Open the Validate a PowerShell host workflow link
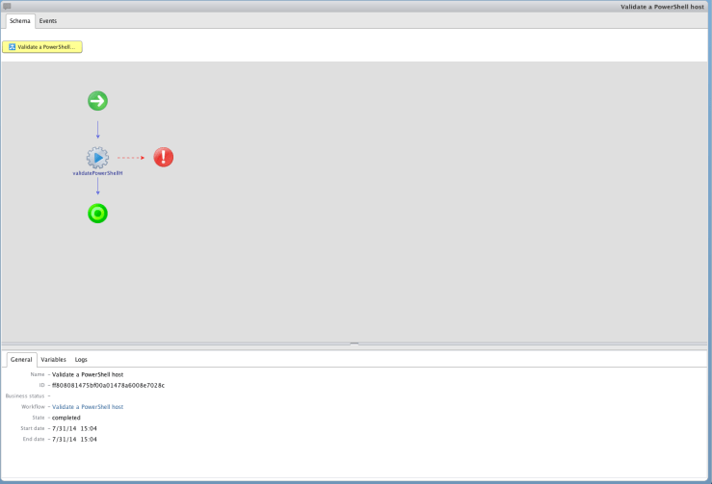This screenshot has height=484, width=712. click(x=88, y=407)
